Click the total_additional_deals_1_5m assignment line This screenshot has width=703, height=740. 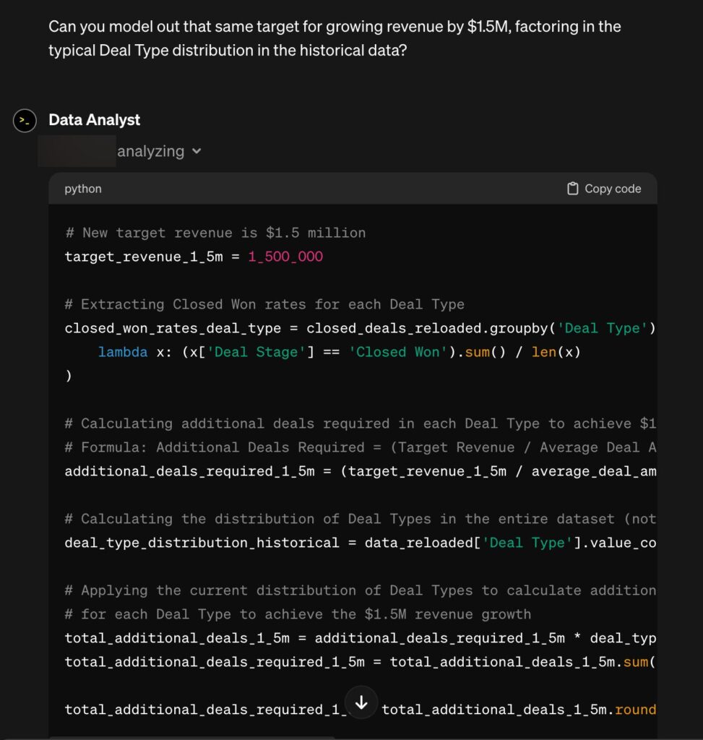pos(361,638)
